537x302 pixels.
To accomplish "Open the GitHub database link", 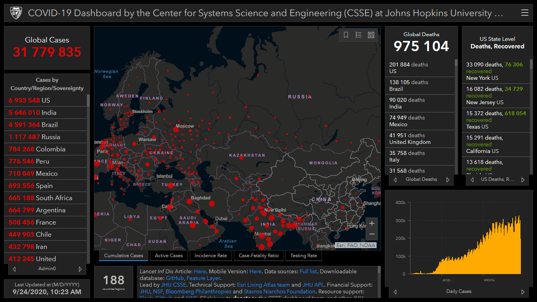I will [x=175, y=278].
